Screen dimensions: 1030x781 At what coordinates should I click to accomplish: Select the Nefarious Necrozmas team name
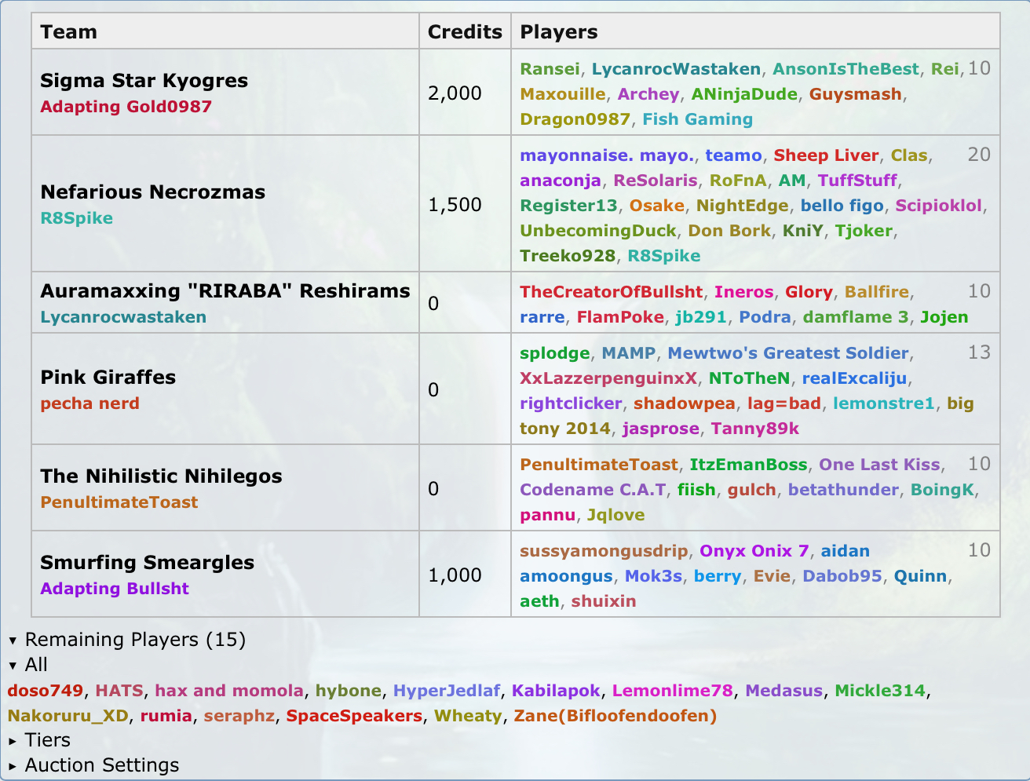tap(153, 192)
